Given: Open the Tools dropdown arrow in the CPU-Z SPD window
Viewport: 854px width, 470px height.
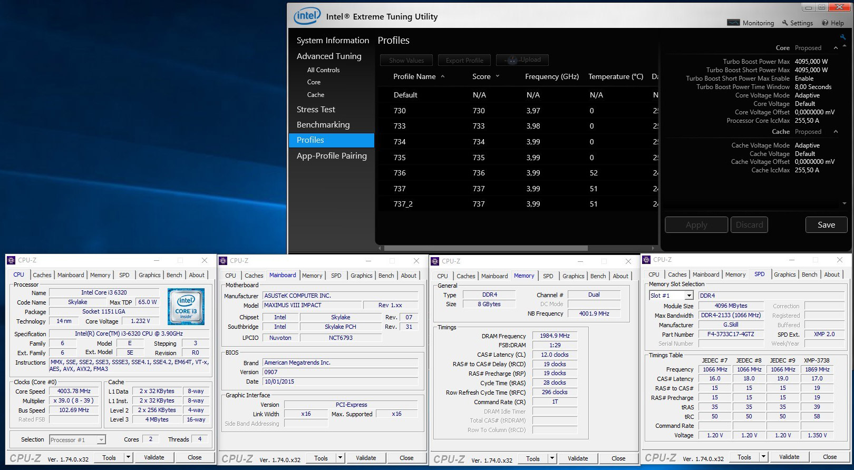Looking at the screenshot, I should 763,457.
